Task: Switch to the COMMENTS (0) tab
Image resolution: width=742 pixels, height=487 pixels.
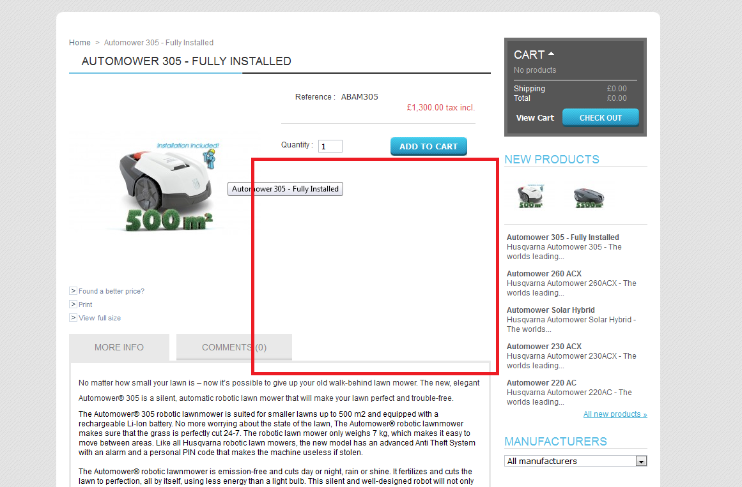Action: click(x=235, y=347)
